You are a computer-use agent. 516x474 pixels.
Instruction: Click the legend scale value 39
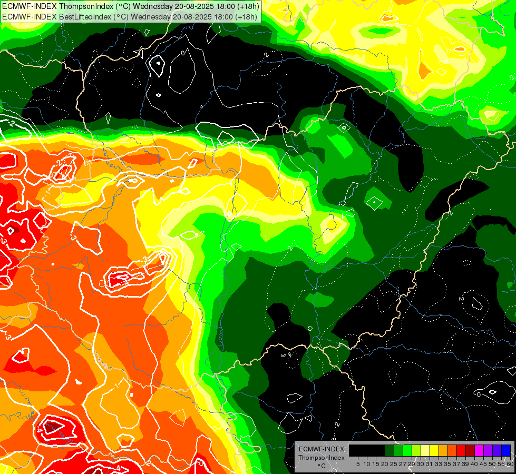(465, 464)
